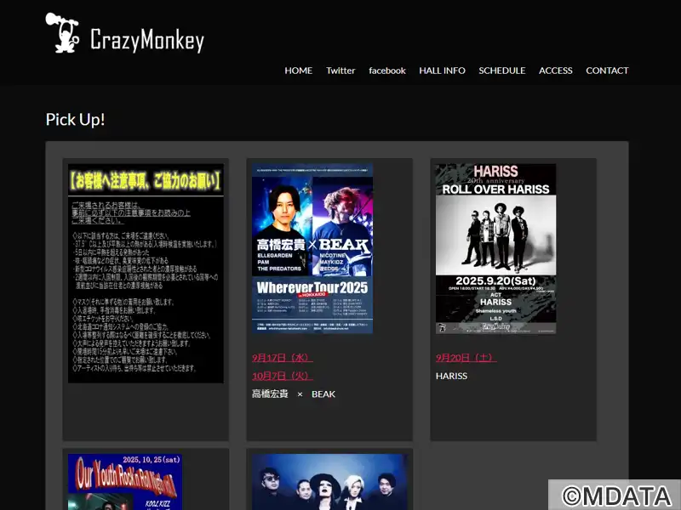681x510 pixels.
Task: Open the Twitter menu link
Action: [x=340, y=71]
